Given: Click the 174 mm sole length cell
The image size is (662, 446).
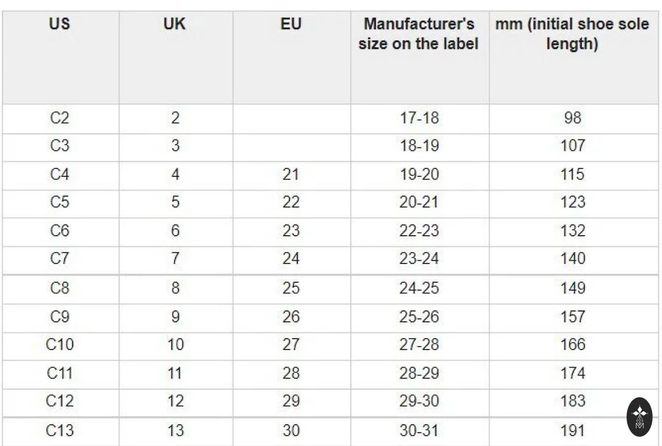Looking at the screenshot, I should click(573, 373).
